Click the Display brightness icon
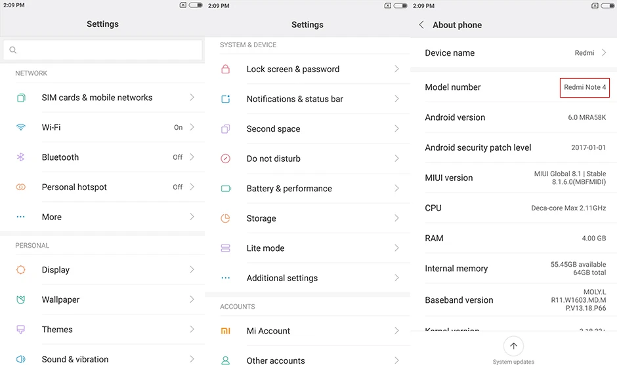This screenshot has height=365, width=617. (21, 269)
